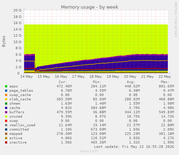Select the 'active' legend label
Viewport: 179px width, 155px height.
(16, 138)
